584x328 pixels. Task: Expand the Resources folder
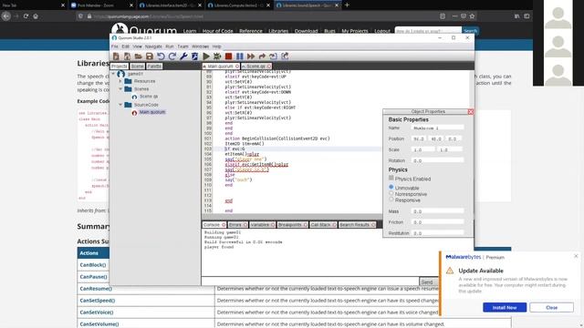pos(120,81)
